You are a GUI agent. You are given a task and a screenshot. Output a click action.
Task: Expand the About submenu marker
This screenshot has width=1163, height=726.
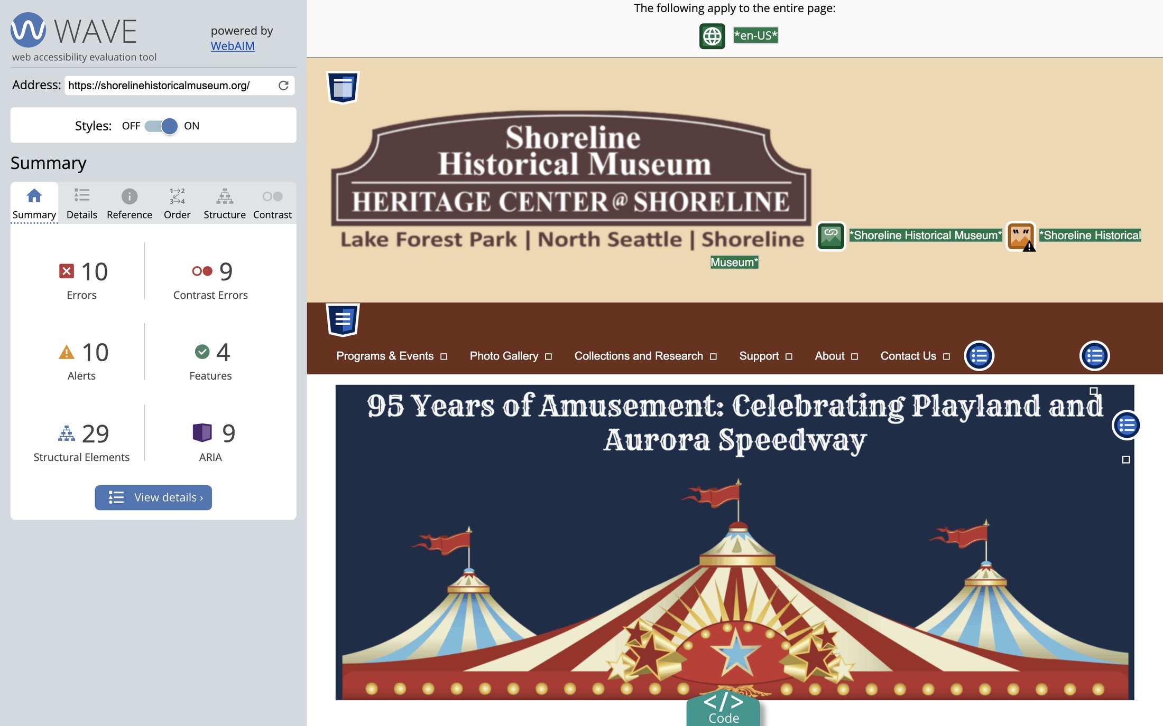(x=854, y=356)
